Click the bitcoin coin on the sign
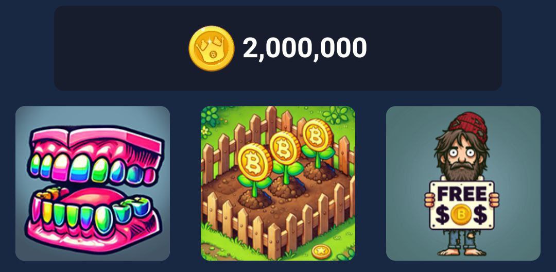The width and height of the screenshot is (556, 272). [x=461, y=214]
